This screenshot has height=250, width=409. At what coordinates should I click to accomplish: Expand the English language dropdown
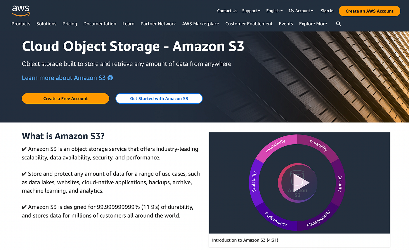274,11
